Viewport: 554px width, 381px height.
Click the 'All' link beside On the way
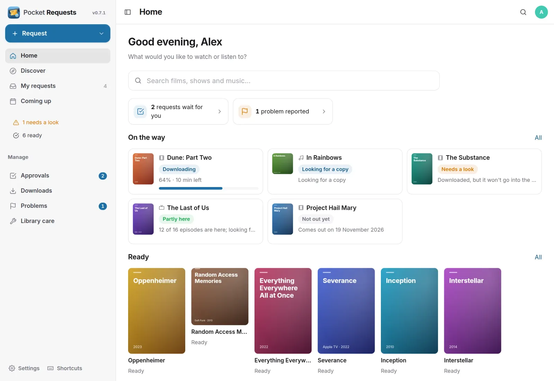(538, 138)
